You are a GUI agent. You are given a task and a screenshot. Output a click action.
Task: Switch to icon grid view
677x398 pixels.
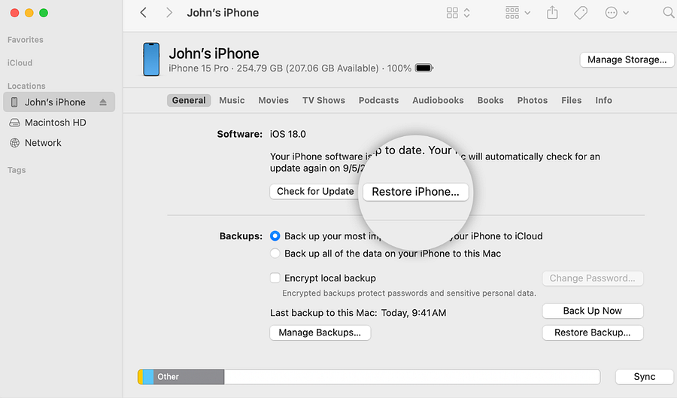coord(452,13)
